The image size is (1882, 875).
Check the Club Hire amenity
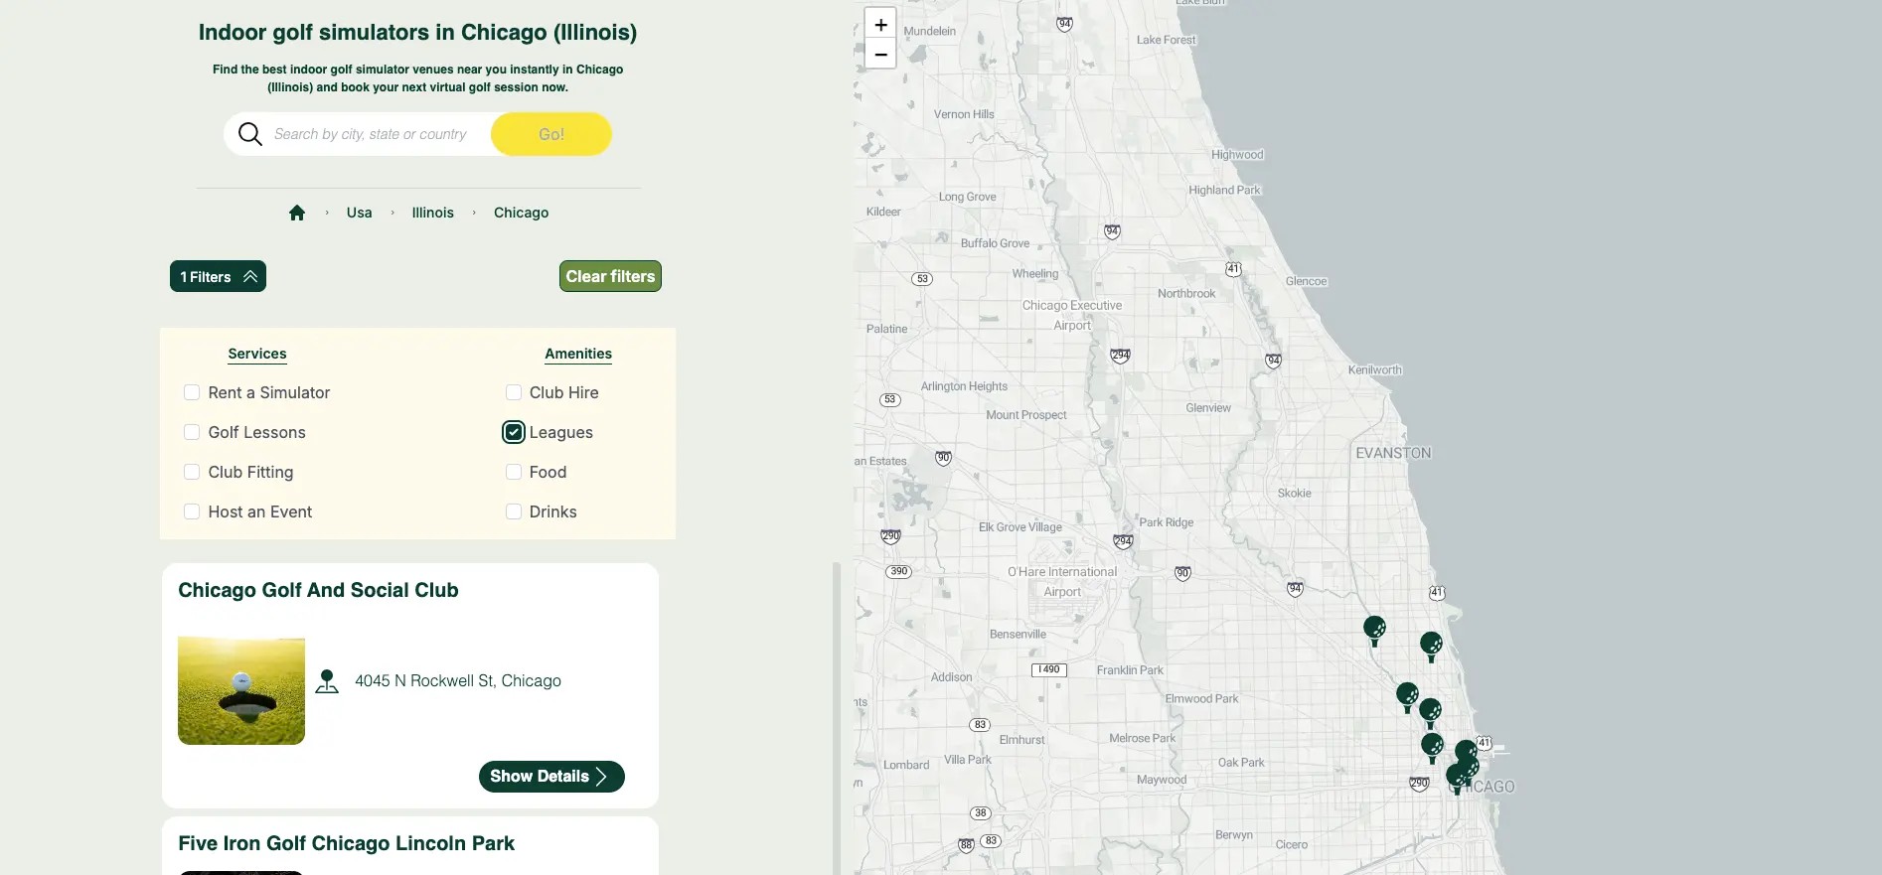514,392
